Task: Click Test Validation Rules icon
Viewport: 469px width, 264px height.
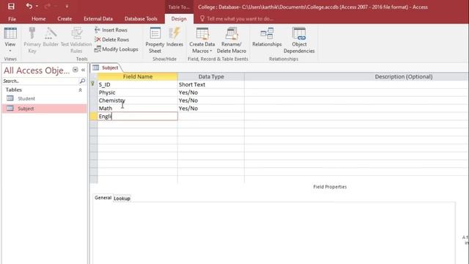Action: coord(76,34)
